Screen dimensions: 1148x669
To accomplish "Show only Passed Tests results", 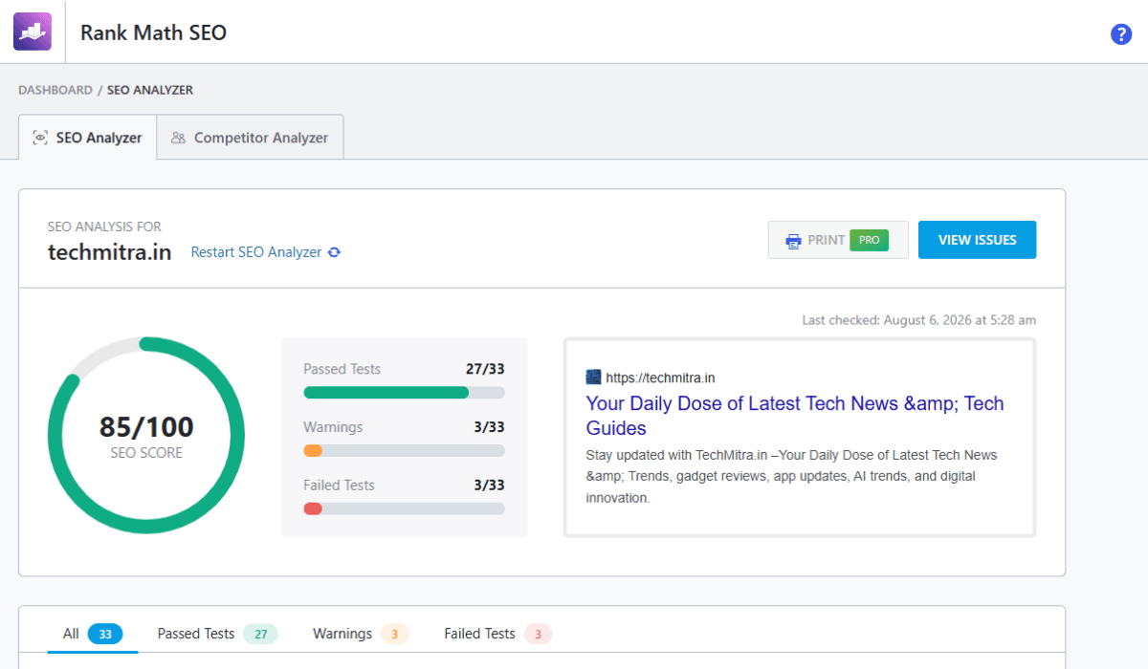I will coord(217,634).
